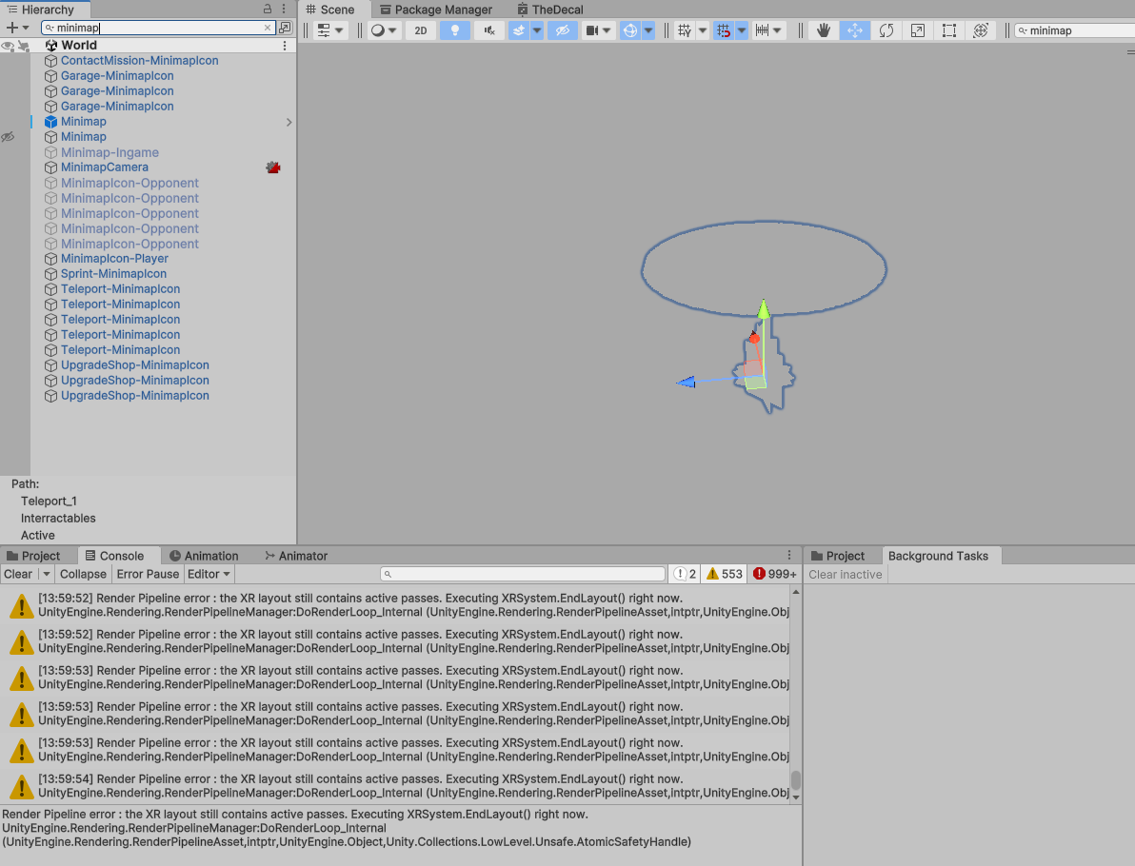Select the combined Move/Rotate/Scale transform tool
Screen dimensions: 1135x866
click(x=979, y=30)
